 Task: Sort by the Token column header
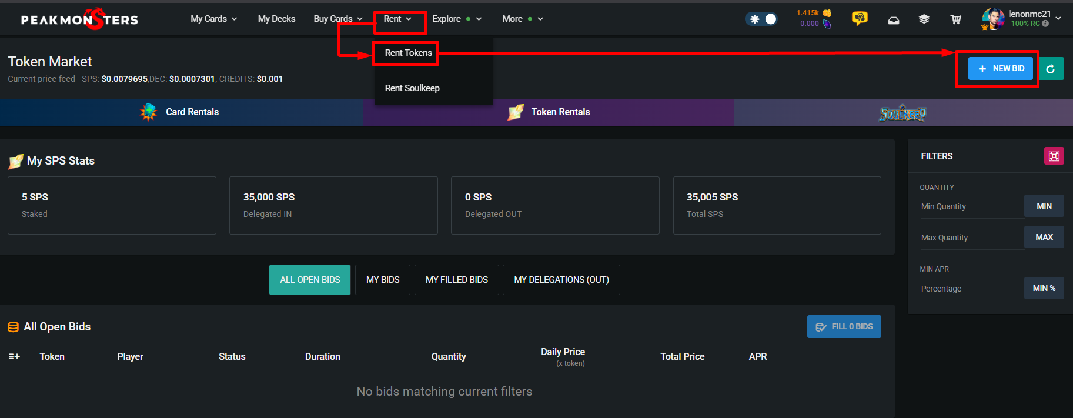(52, 357)
